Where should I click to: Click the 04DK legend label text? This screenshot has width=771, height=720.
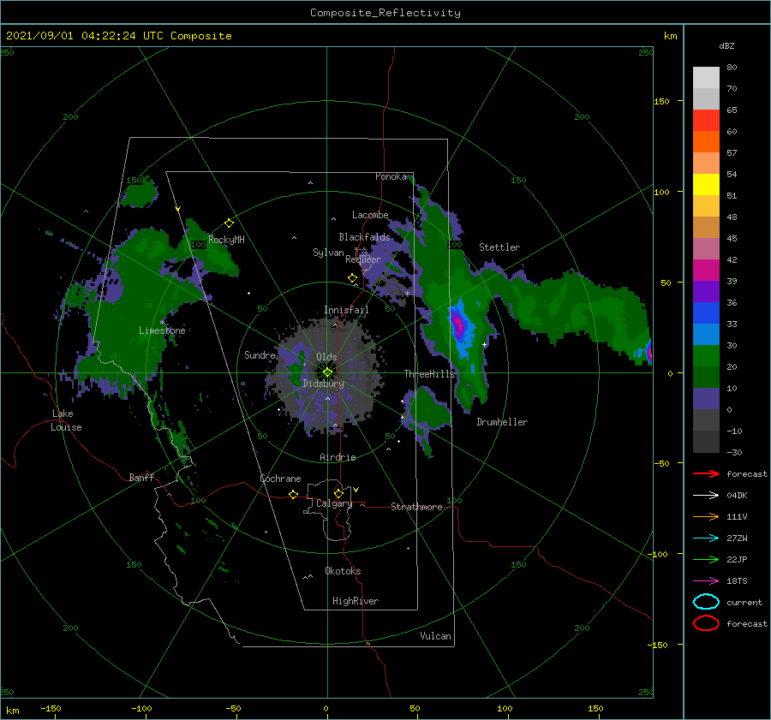click(737, 496)
